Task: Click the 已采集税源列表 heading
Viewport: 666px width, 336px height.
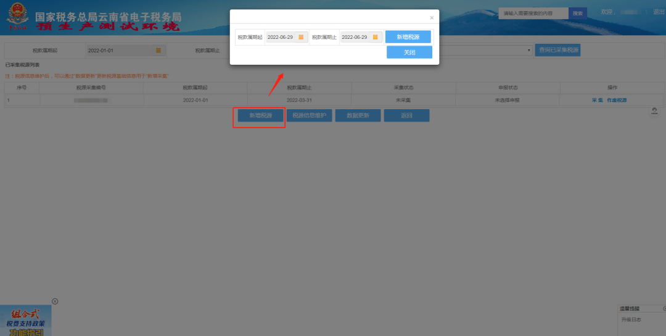Action: (x=22, y=65)
